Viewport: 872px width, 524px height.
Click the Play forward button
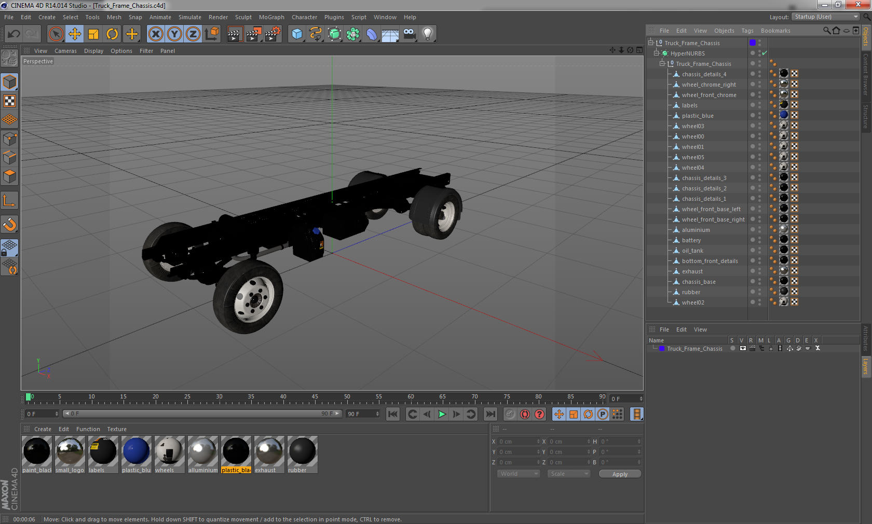(x=442, y=414)
